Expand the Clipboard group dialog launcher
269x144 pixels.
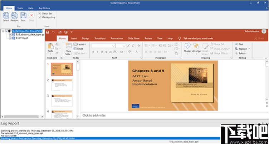point(62,58)
